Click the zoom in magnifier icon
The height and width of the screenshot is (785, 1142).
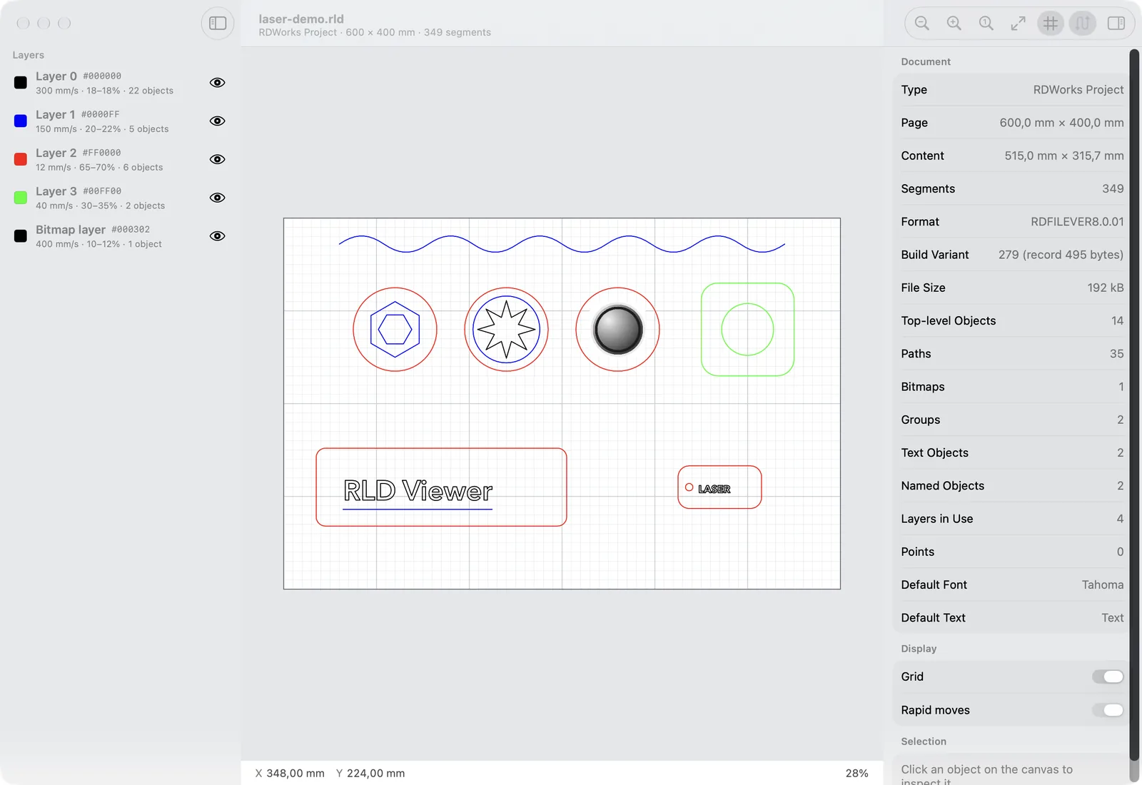(x=954, y=24)
